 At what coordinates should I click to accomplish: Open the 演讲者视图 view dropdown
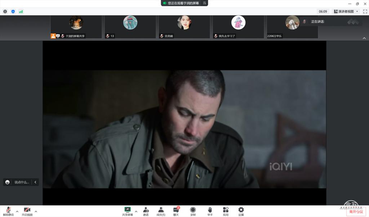[x=346, y=12]
